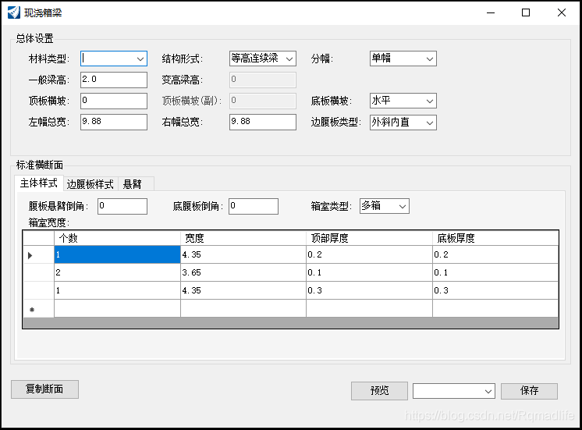Click the 腹板悬臂倒角 input field
Image resolution: width=582 pixels, height=430 pixels.
122,207
